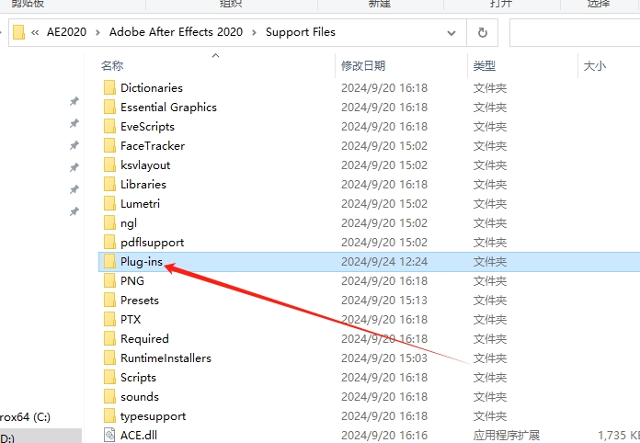
Task: Click the ksvlayout folder icon
Action: tap(109, 165)
